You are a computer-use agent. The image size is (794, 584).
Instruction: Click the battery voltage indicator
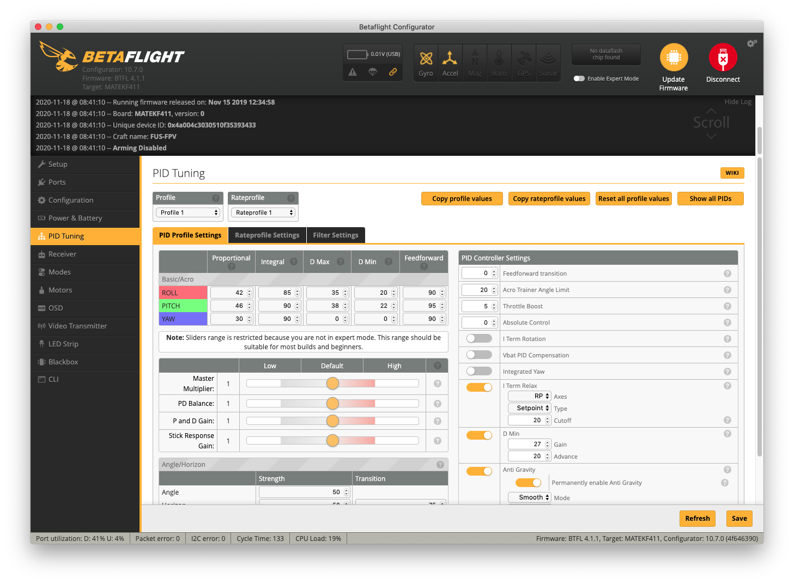[373, 54]
